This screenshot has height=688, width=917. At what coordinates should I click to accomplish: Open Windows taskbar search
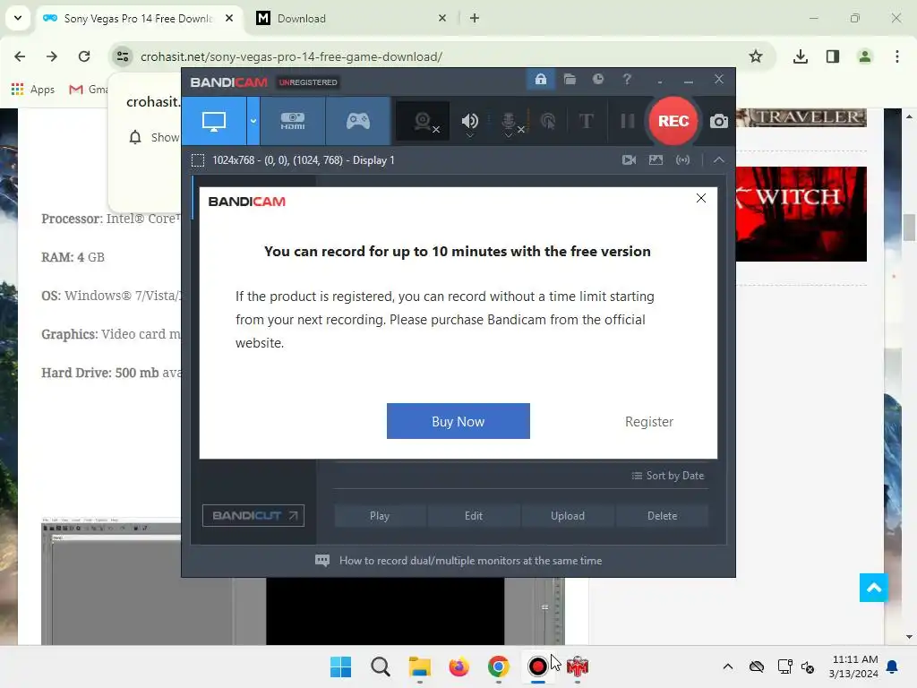click(x=380, y=666)
